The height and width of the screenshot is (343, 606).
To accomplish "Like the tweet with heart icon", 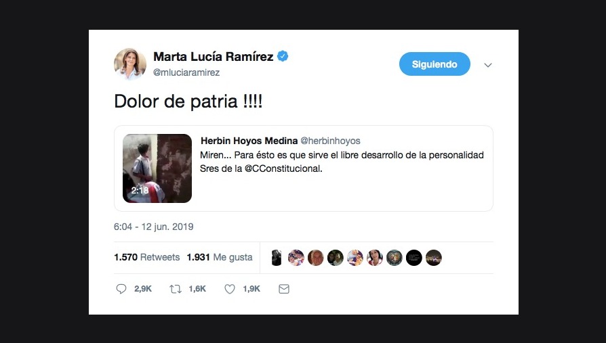I will tap(230, 289).
